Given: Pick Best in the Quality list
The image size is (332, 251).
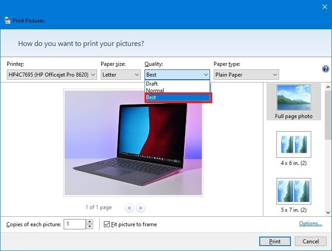Looking at the screenshot, I should [x=177, y=97].
